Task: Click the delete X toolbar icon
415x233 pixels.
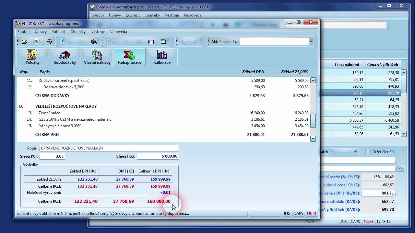Action: [126, 42]
